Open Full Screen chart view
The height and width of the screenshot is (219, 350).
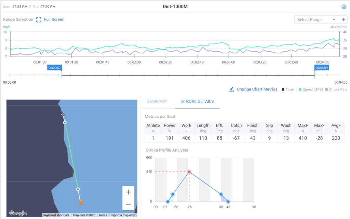(54, 19)
